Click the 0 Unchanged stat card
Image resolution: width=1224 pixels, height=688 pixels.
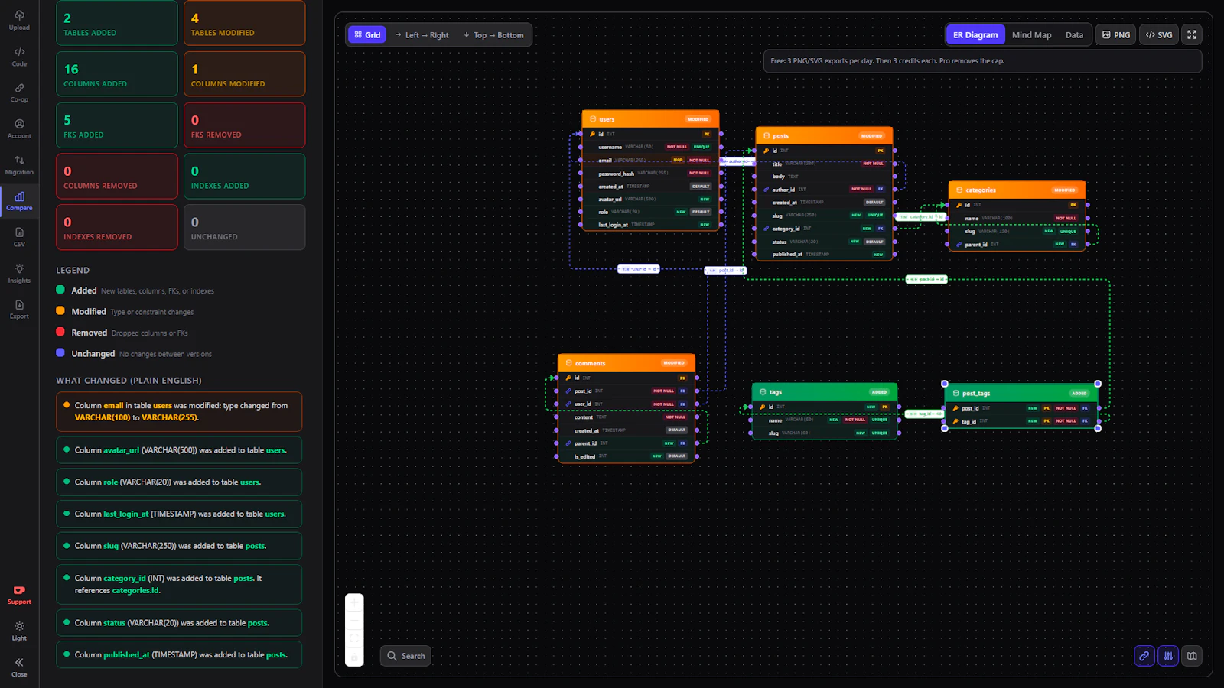[244, 227]
